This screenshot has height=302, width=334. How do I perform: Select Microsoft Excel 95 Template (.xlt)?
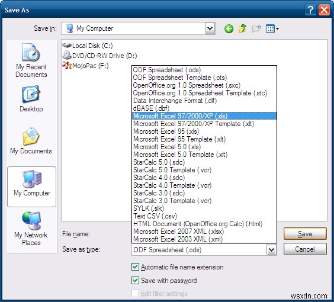click(x=204, y=139)
